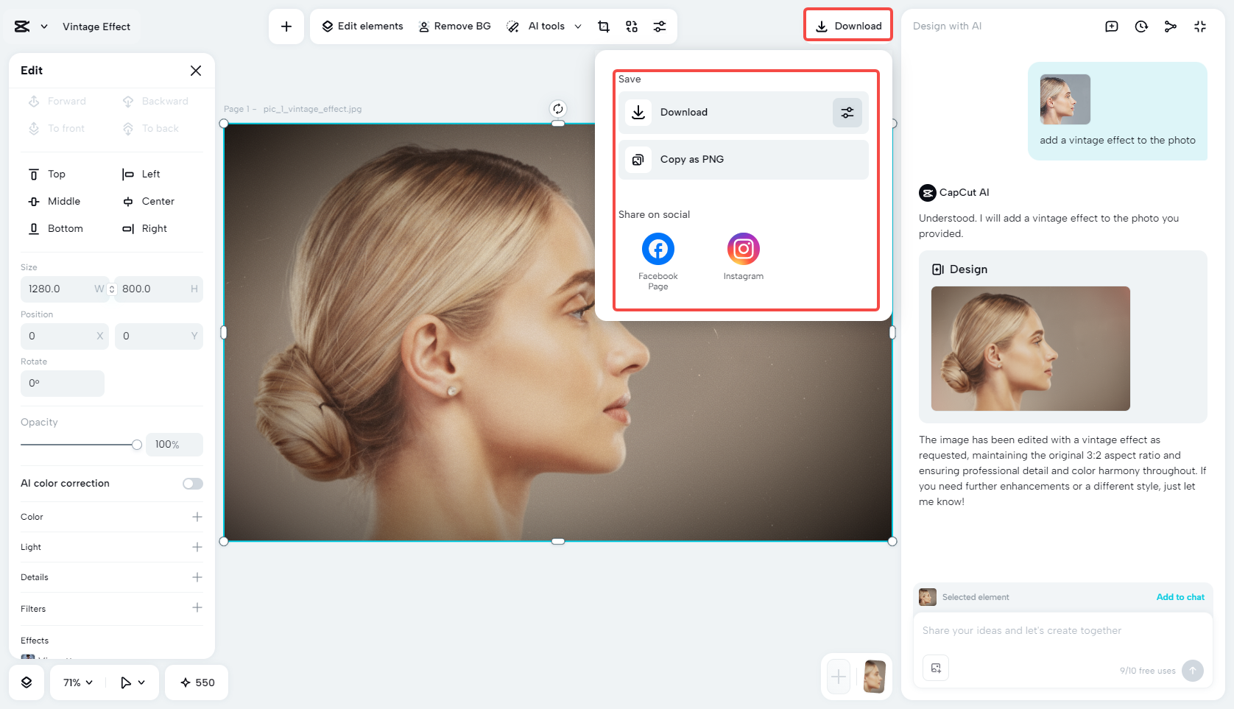Select the Crop tool icon
This screenshot has width=1234, height=709.
pyautogui.click(x=604, y=27)
